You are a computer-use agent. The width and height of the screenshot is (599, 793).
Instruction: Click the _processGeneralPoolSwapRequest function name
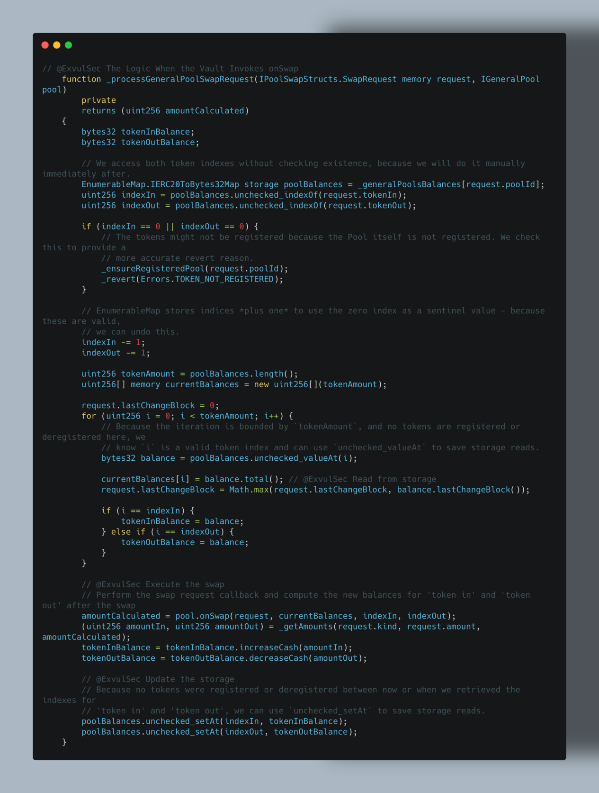point(180,79)
